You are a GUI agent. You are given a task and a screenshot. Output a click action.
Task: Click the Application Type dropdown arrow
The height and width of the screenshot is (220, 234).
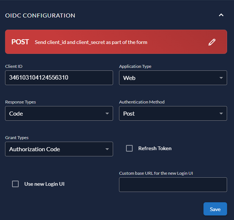point(221,78)
